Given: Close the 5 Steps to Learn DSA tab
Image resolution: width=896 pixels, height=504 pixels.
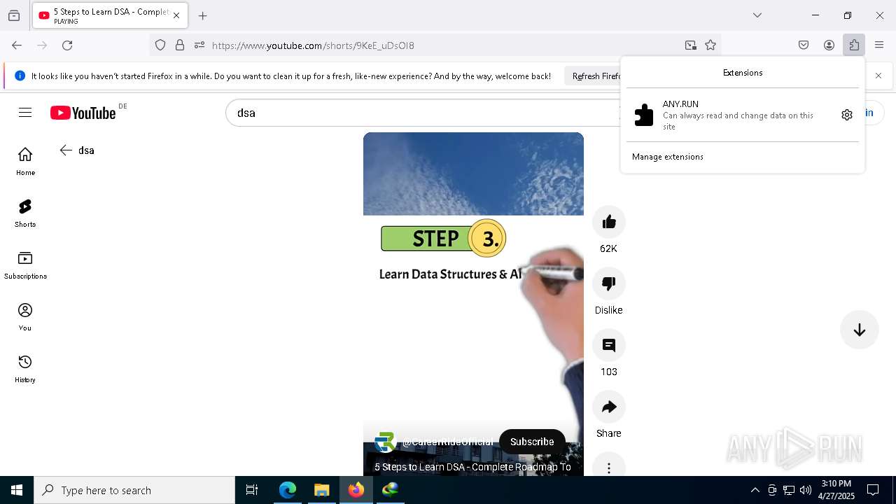Looking at the screenshot, I should 176,15.
